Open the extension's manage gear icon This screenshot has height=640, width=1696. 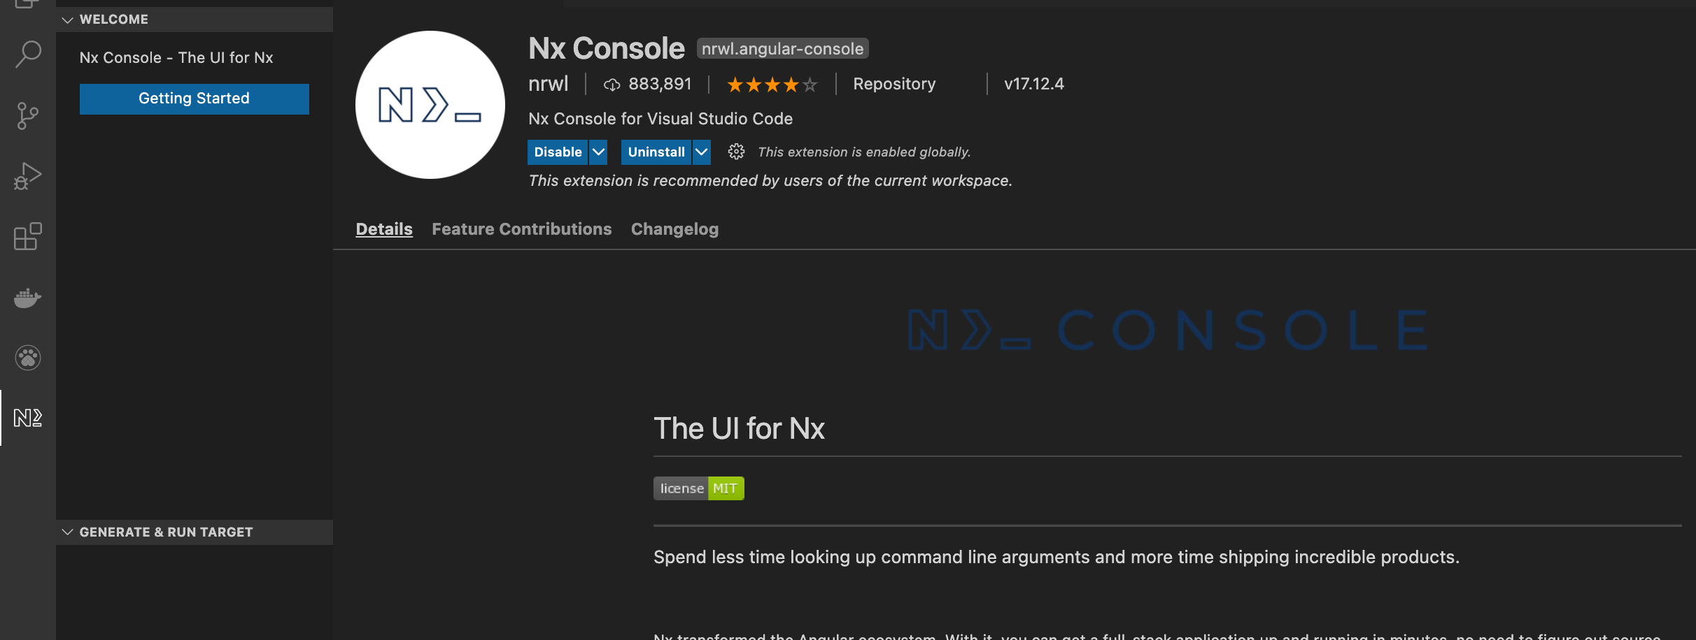736,152
